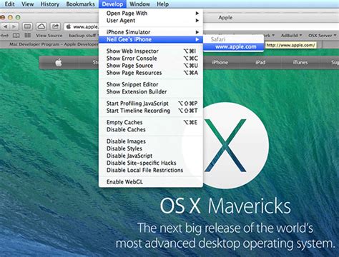
Task: Click the yellow minimize window button
Action: (x=10, y=17)
